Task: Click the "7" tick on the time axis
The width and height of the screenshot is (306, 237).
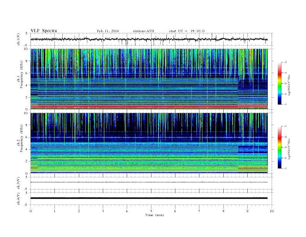Action: tap(199, 211)
